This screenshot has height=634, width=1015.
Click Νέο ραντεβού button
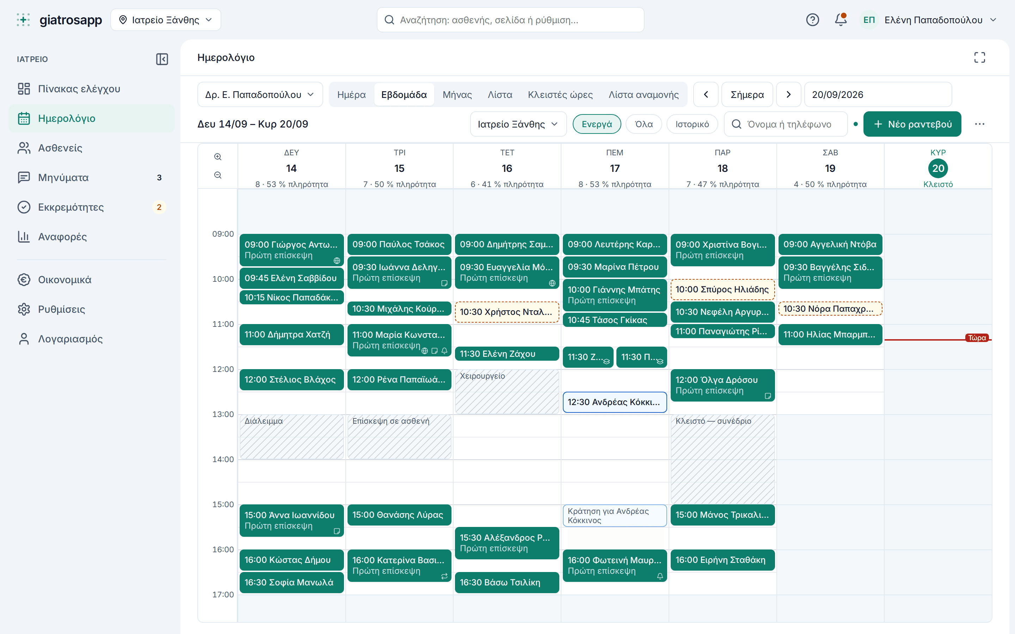(912, 124)
